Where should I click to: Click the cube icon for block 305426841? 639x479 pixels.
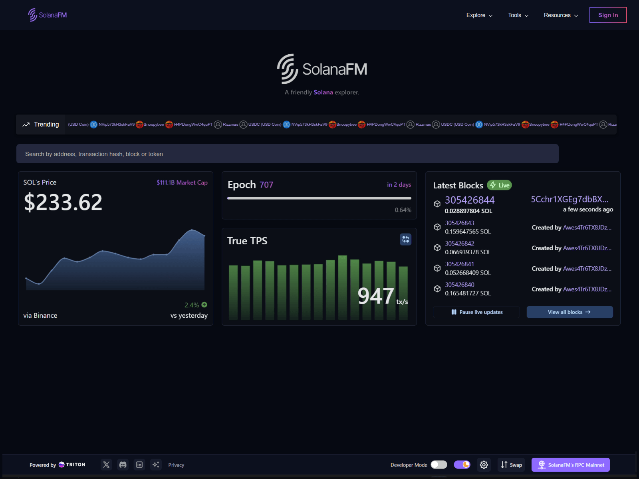point(437,268)
